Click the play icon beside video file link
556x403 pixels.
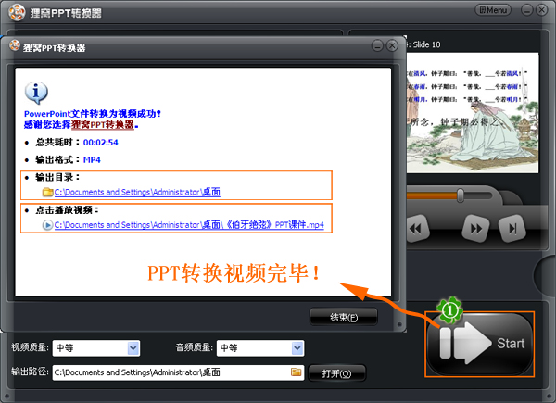pyautogui.click(x=47, y=225)
